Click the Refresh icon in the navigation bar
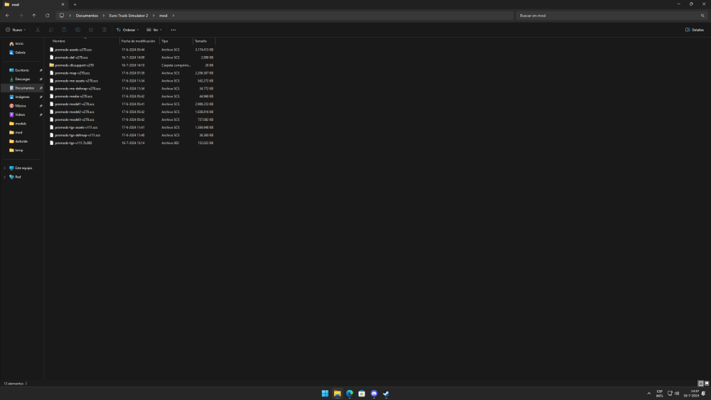The width and height of the screenshot is (711, 400). 48,15
